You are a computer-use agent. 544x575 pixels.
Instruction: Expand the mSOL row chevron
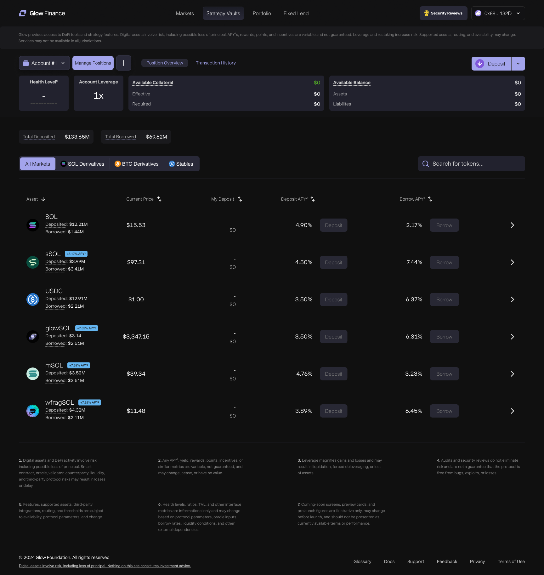click(513, 374)
